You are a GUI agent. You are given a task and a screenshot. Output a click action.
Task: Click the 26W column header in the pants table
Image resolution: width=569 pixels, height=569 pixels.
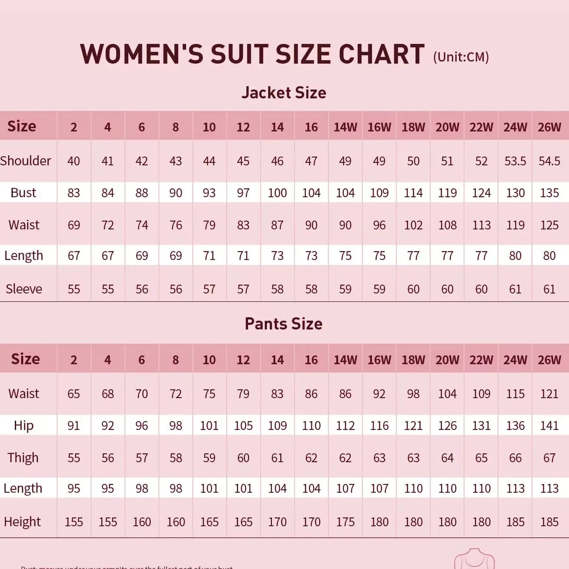(x=549, y=360)
